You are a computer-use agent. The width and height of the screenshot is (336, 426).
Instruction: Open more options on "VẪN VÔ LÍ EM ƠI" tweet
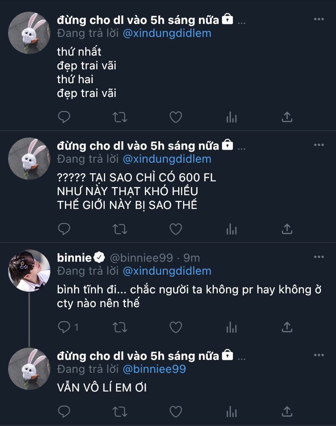[x=319, y=355]
